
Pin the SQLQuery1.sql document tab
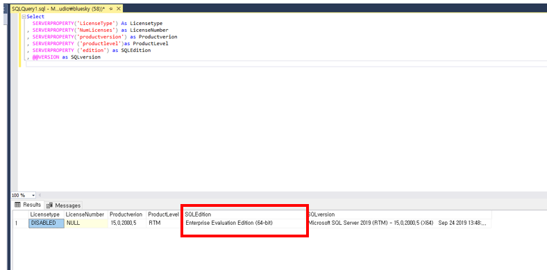click(x=111, y=9)
